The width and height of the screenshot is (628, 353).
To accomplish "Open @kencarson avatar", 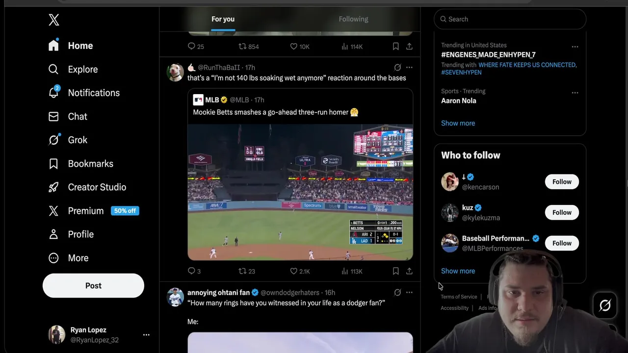I will point(450,182).
